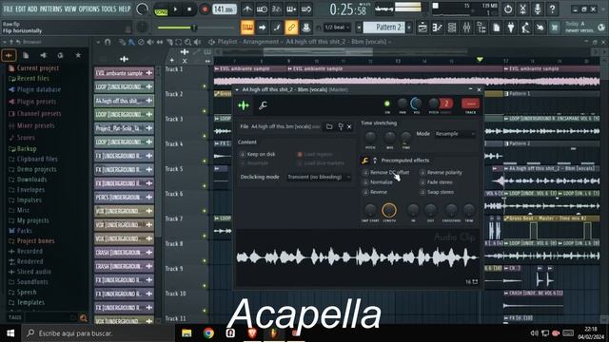Screen dimensions: 609x342
Task: Open Google Chrome from the taskbar
Action: pos(208,333)
